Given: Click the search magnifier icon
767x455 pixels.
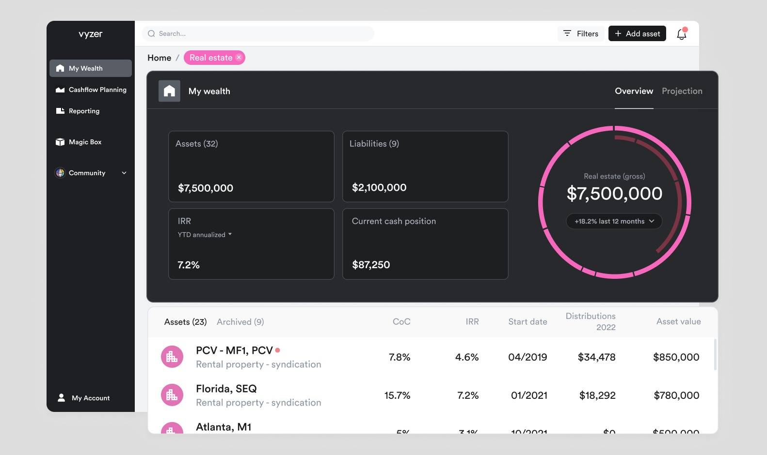Looking at the screenshot, I should coord(151,33).
